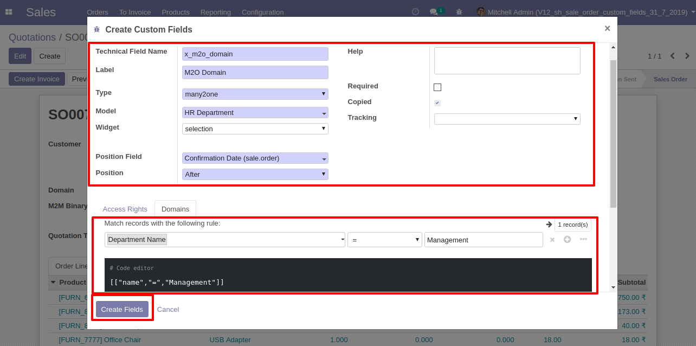
Task: Switch to the Access Rights tab
Action: click(x=125, y=209)
